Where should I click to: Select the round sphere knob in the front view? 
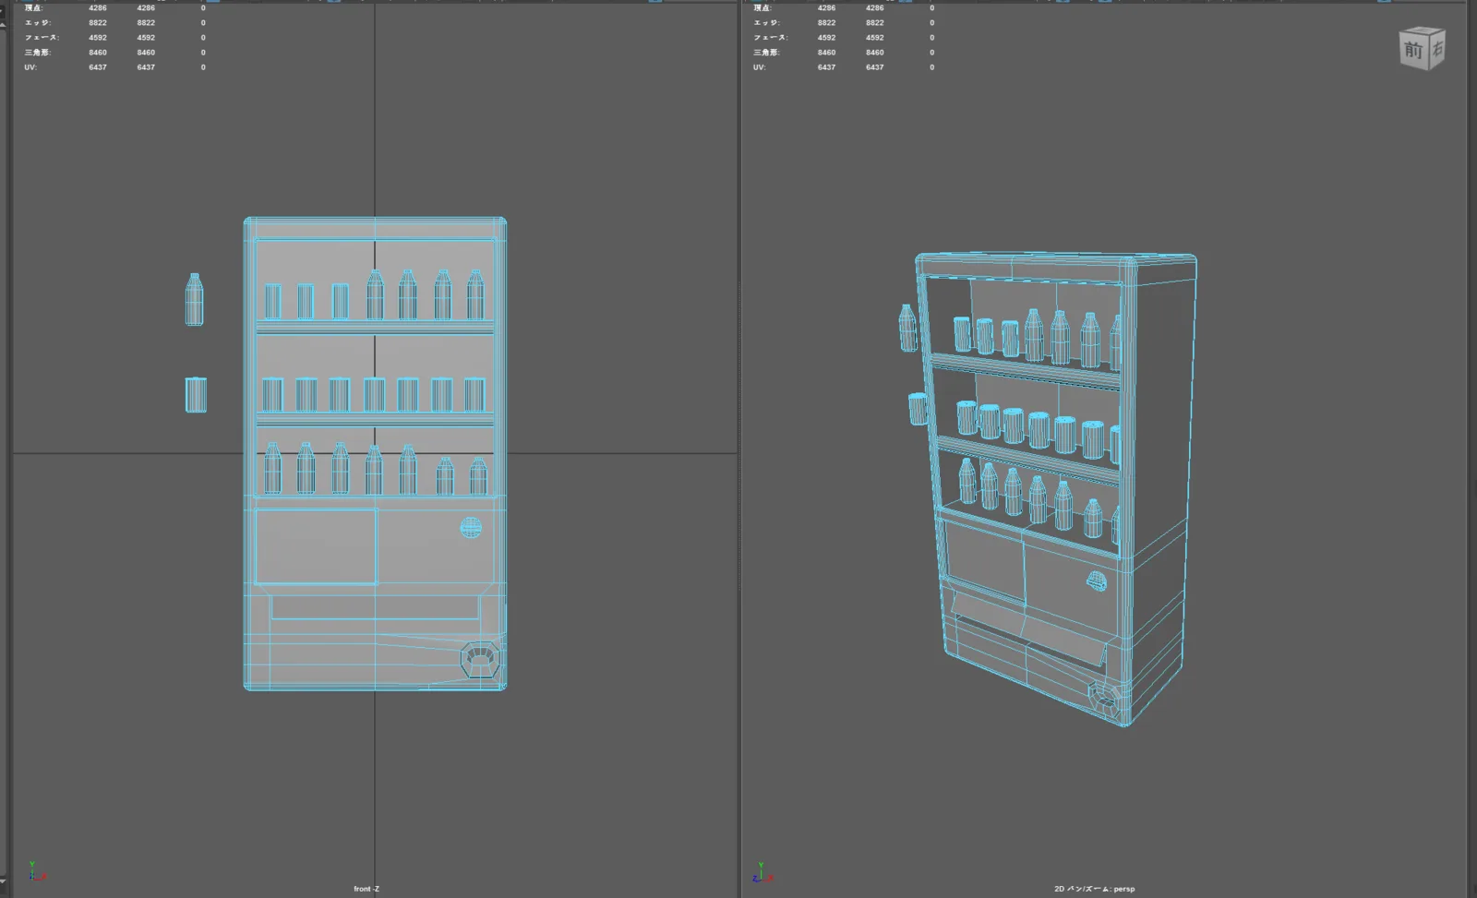[471, 527]
